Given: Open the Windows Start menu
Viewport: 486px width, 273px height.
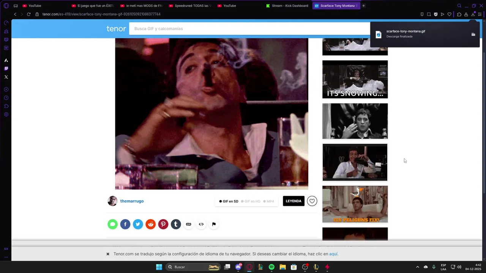Looking at the screenshot, I should click(159, 267).
